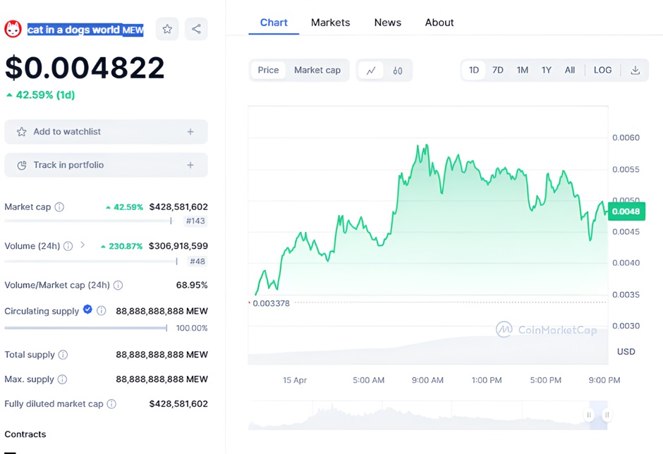Click info icon next to Total supply
Image resolution: width=663 pixels, height=454 pixels.
click(x=63, y=355)
